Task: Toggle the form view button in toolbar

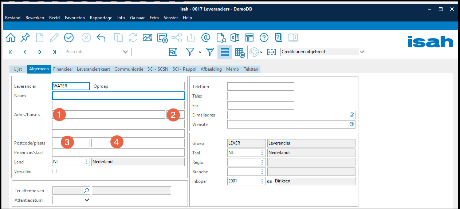Action: click(x=225, y=52)
